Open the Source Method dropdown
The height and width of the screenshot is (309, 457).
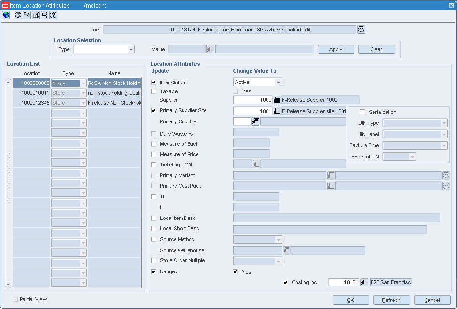click(x=278, y=240)
